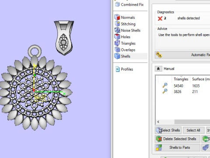This screenshot has width=210, height=158.
Task: Select the Normals fix icon
Action: click(117, 17)
